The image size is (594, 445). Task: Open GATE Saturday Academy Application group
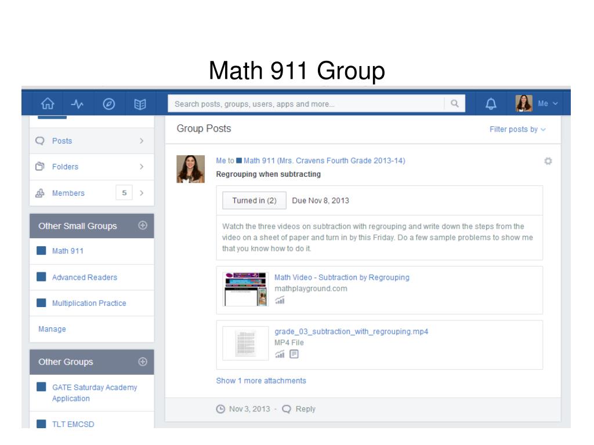95,393
